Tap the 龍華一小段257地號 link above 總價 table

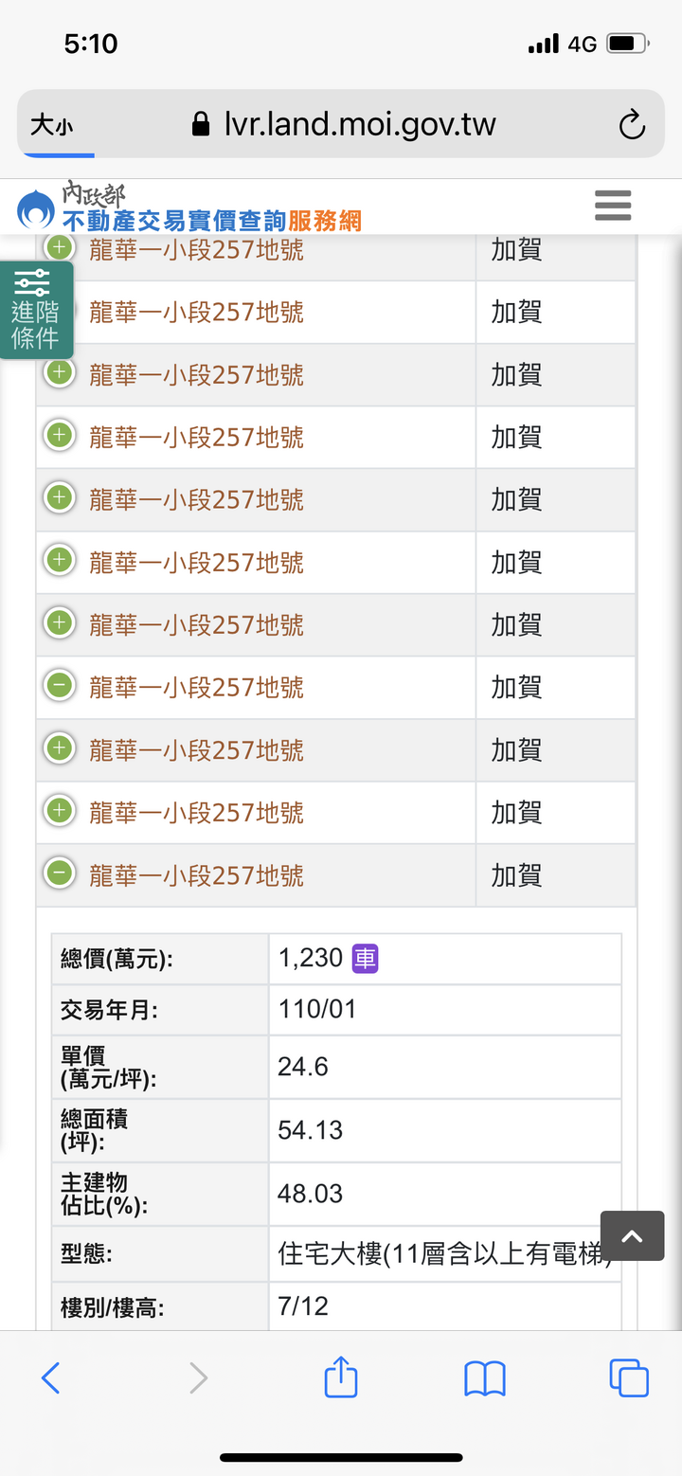click(x=196, y=874)
